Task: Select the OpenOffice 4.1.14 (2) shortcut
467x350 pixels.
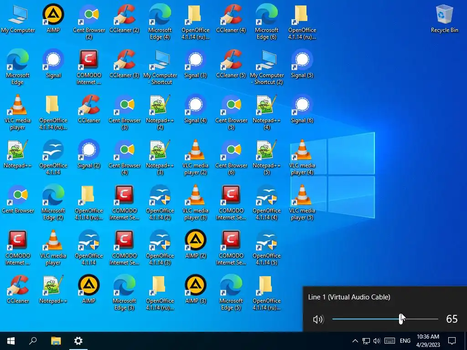Action: 160,202
